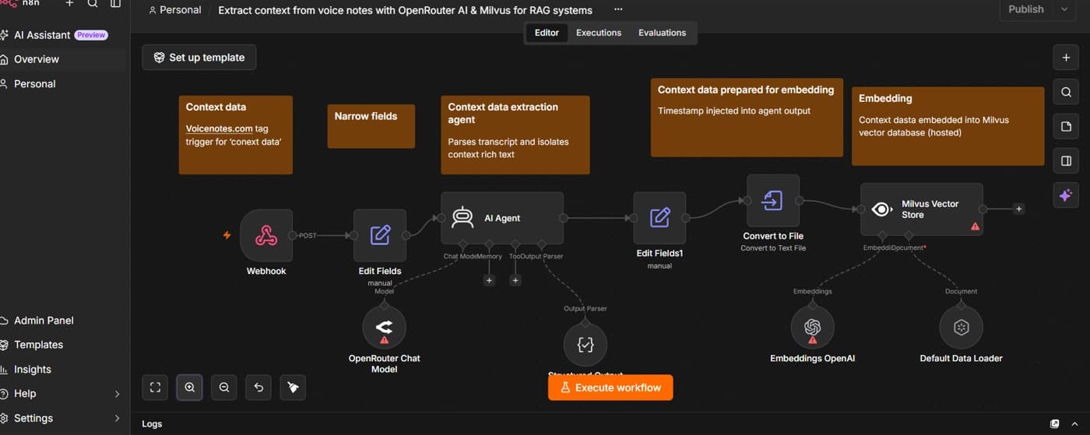Open the Default Data Loader node
Screen dimensions: 1090x435
pyautogui.click(x=962, y=327)
